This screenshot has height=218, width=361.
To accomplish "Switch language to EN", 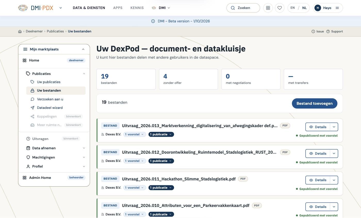I will click(293, 8).
